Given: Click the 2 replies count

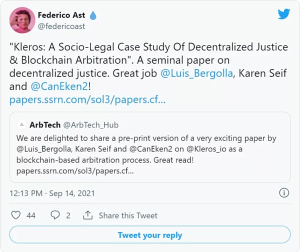Looking at the screenshot, I should tap(68, 215).
